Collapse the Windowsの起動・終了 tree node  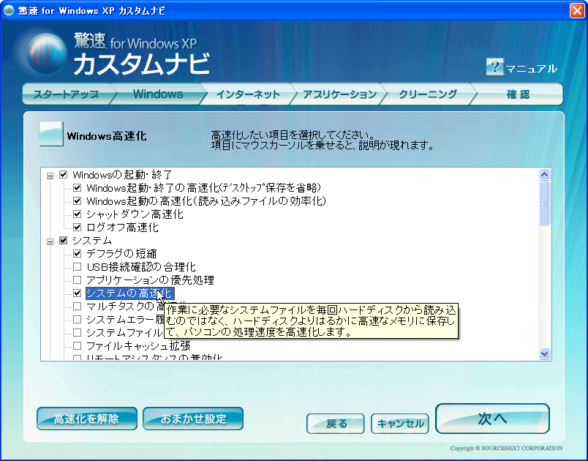coord(50,176)
